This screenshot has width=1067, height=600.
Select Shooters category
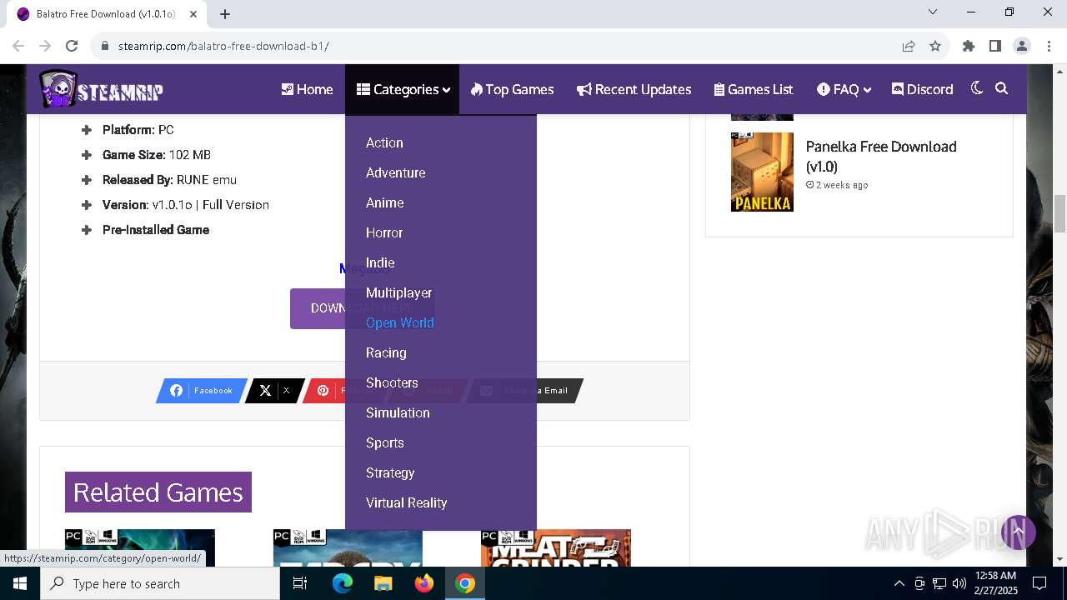pos(392,382)
